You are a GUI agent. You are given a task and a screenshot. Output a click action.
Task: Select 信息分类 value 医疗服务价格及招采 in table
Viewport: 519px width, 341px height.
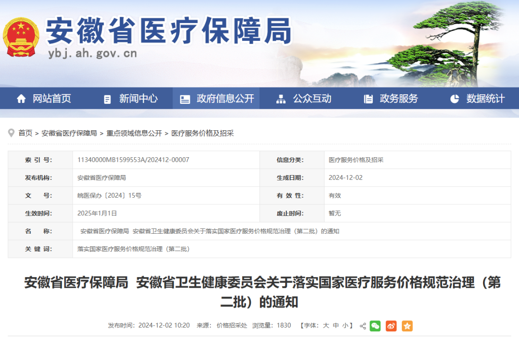(x=356, y=160)
